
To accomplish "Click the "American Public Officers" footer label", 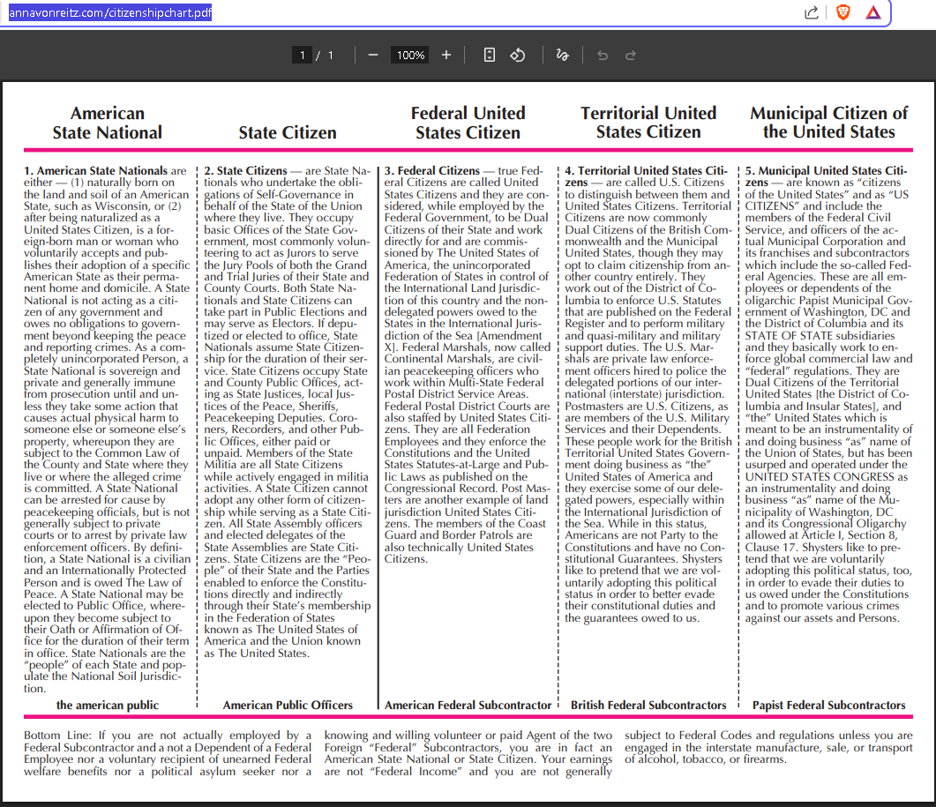I will coord(288,706).
